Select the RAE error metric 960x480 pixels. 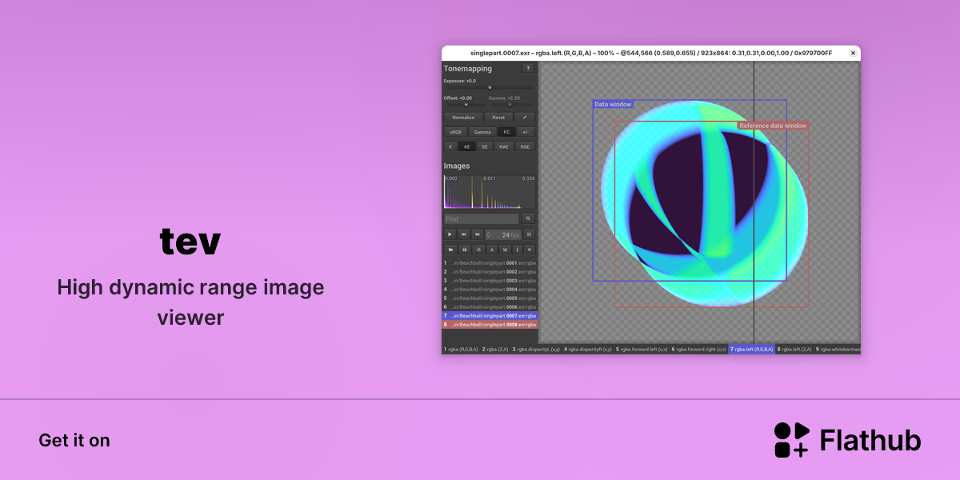click(504, 146)
